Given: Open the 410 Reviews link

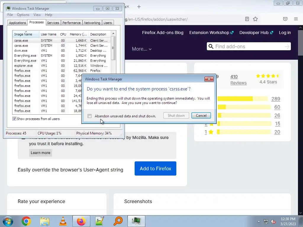Looking at the screenshot, I should pos(238,80).
